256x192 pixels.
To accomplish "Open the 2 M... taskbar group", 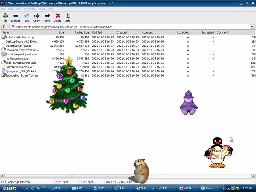I will coord(166,188).
